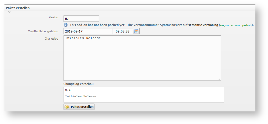Viewport: 268px width, 124px height.
Task: Click the Changelog textarea resize grip
Action: pos(219,79)
